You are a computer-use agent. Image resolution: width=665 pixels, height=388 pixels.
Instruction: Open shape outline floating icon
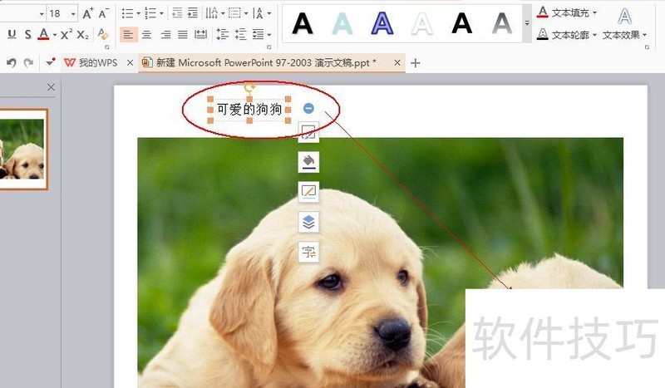pyautogui.click(x=308, y=192)
